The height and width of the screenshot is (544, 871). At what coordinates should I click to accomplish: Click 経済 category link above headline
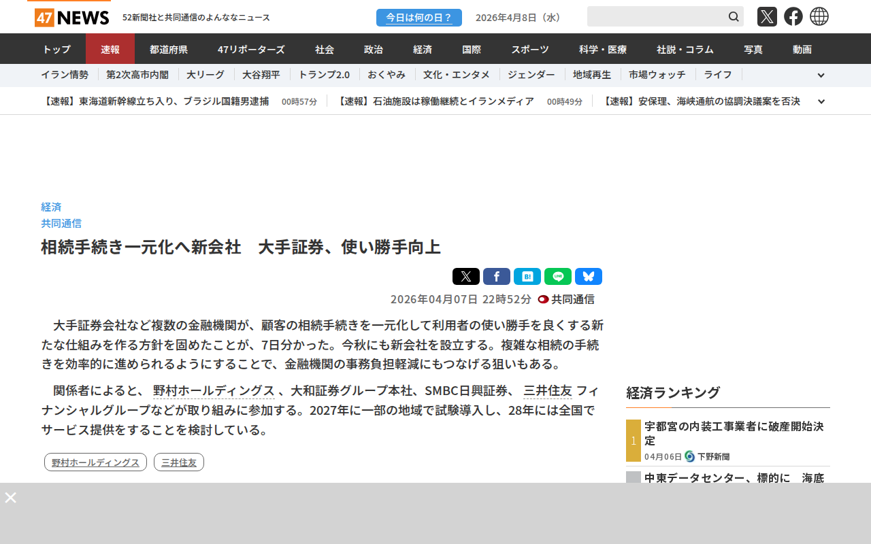pos(51,207)
